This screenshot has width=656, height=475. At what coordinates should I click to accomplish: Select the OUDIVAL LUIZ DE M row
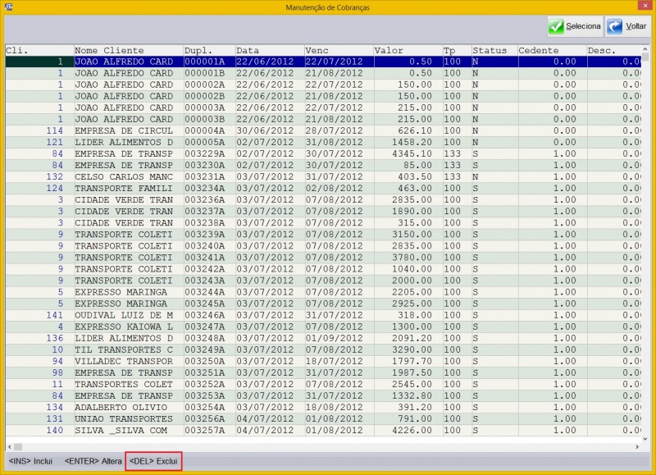pos(123,314)
